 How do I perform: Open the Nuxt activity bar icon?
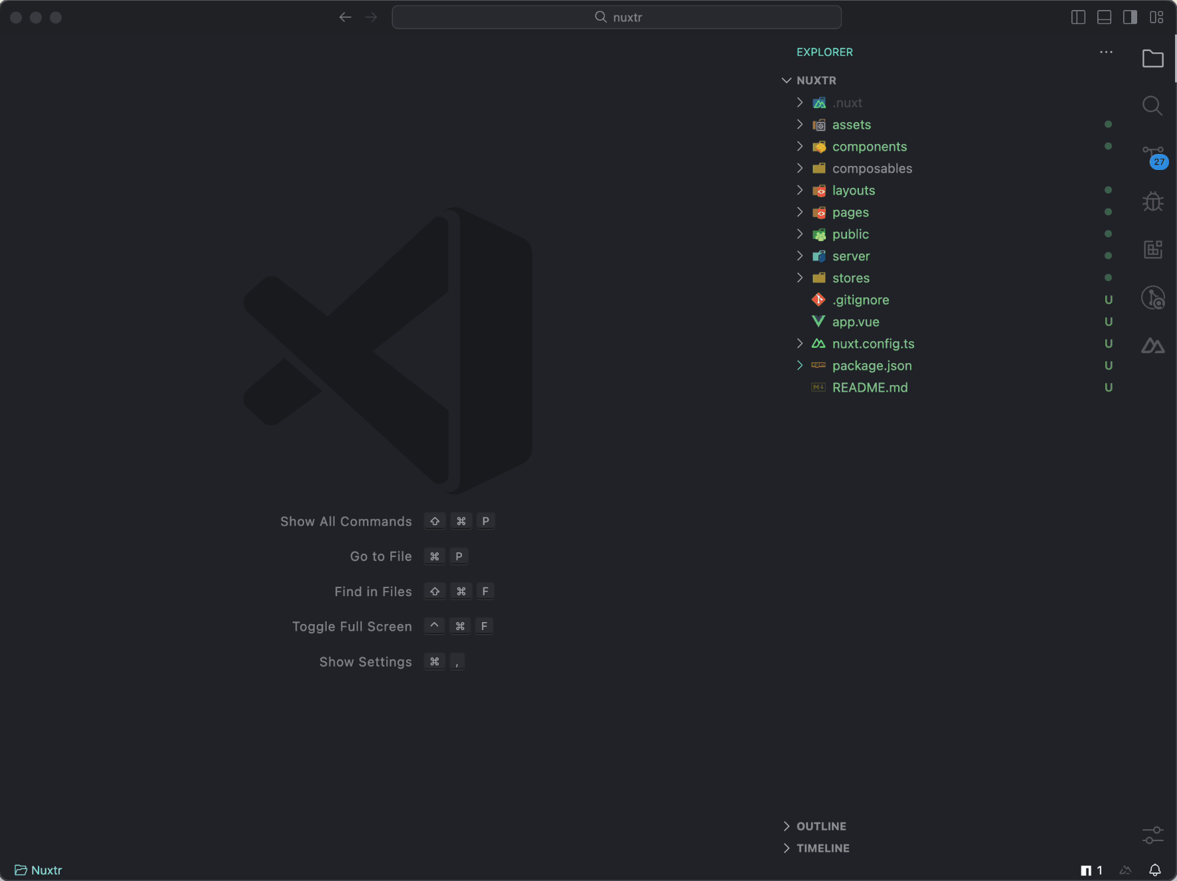(1152, 345)
